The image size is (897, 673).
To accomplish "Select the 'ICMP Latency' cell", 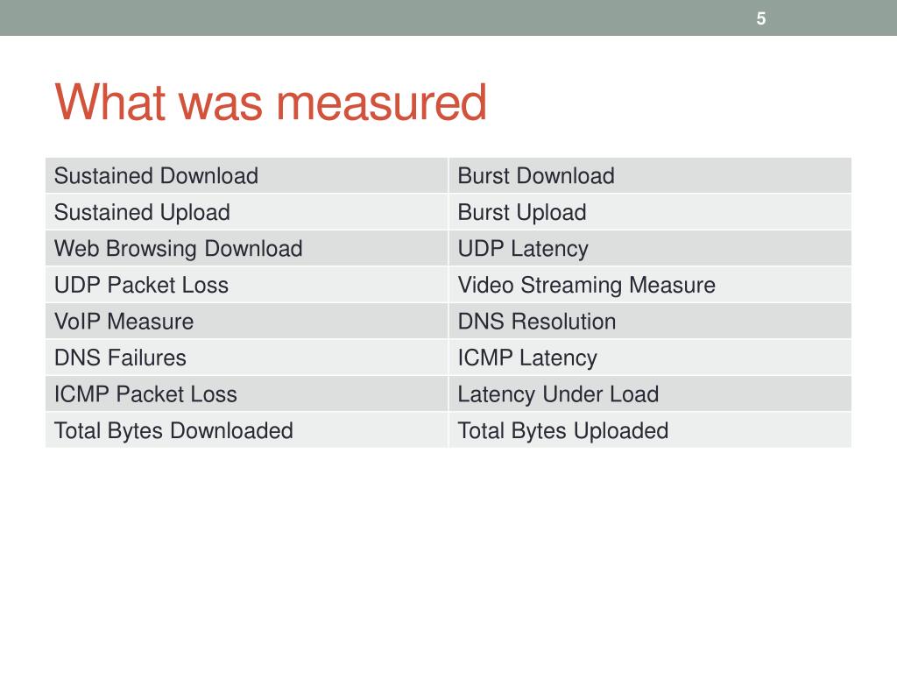I will tap(650, 358).
